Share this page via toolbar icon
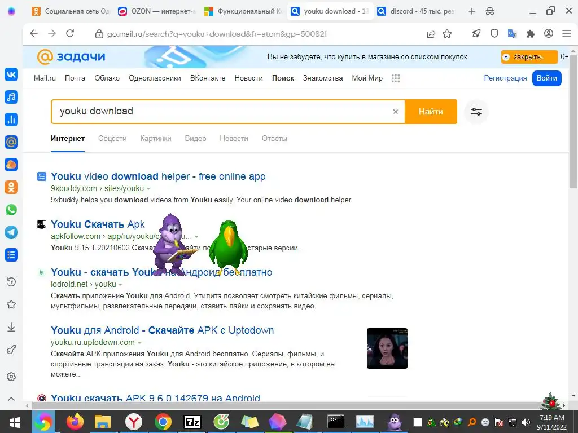The height and width of the screenshot is (433, 578). coord(431,34)
